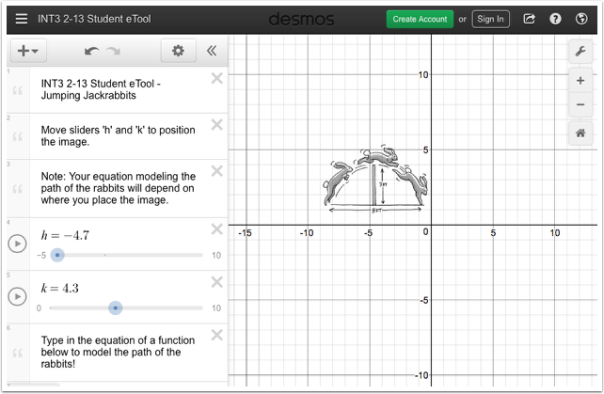The height and width of the screenshot is (394, 604).
Task: Click the desmos logo
Action: [x=301, y=19]
